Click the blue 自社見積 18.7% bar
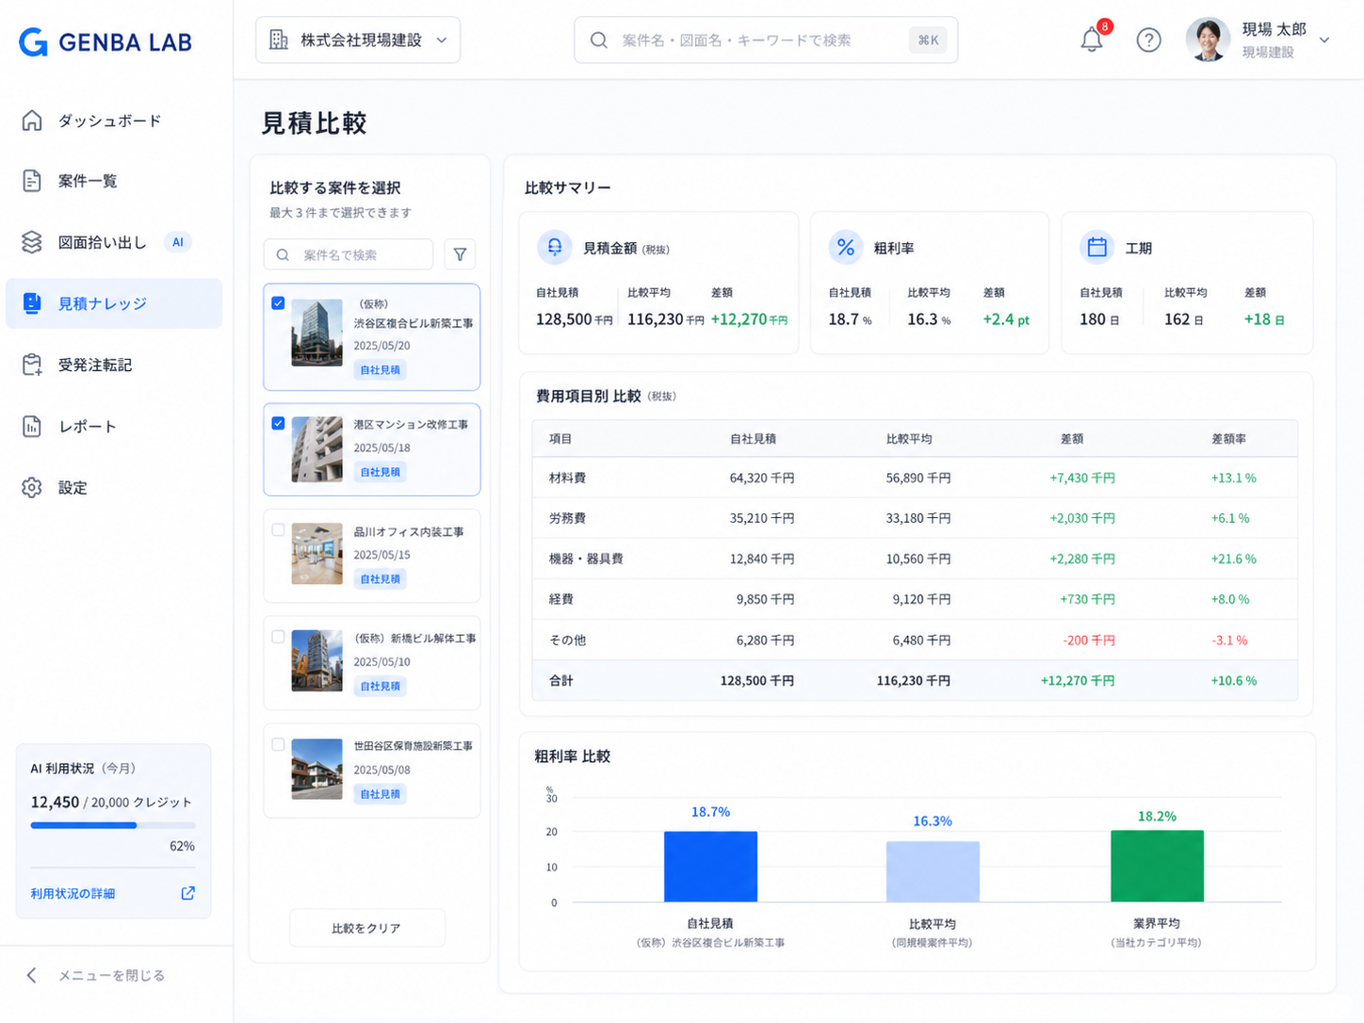Image resolution: width=1364 pixels, height=1023 pixels. [x=710, y=866]
